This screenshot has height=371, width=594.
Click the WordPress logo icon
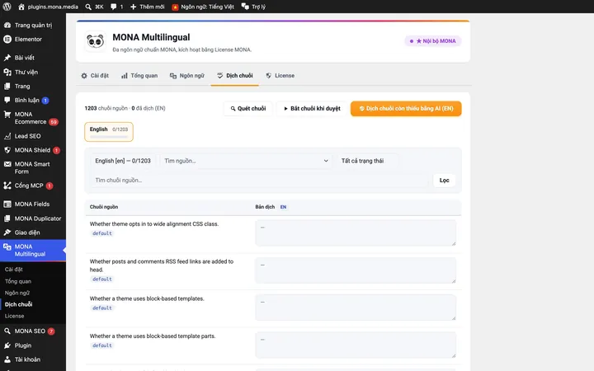[7, 7]
